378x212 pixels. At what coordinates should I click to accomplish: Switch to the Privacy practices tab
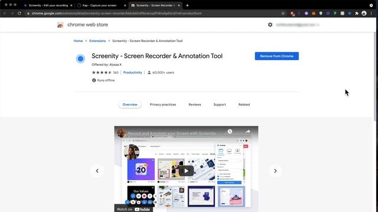(x=163, y=105)
